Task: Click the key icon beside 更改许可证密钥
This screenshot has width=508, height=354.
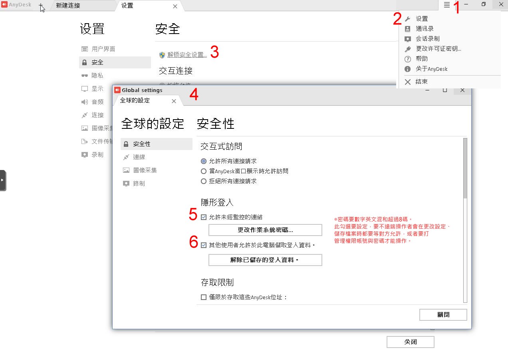Action: [x=408, y=49]
